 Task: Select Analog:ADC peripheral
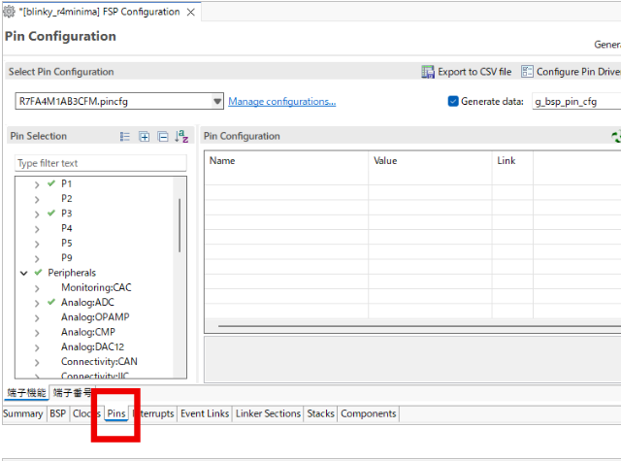click(x=87, y=303)
